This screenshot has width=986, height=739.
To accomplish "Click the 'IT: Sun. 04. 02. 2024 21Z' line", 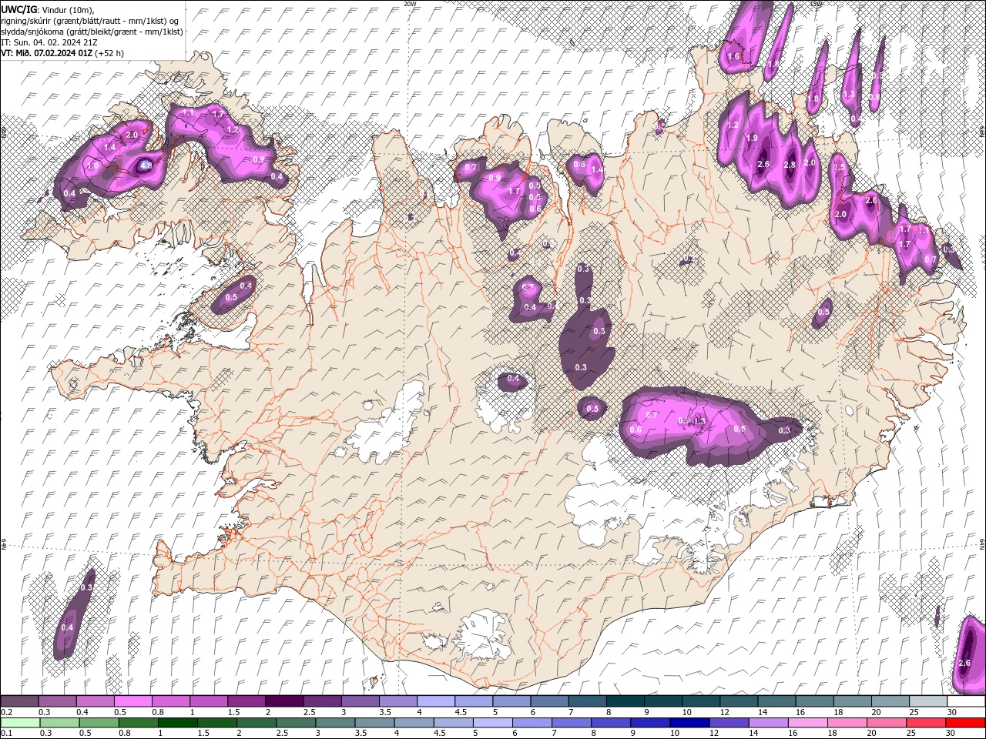I will 49,42.
